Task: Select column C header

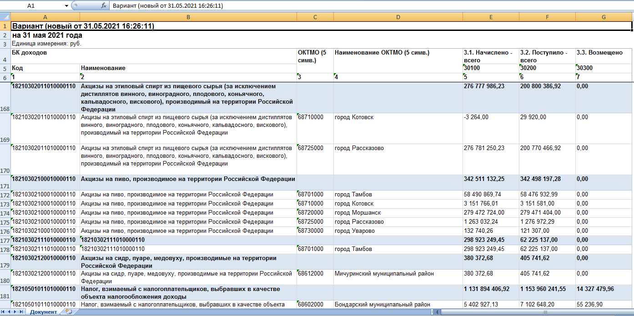Action: tap(315, 17)
